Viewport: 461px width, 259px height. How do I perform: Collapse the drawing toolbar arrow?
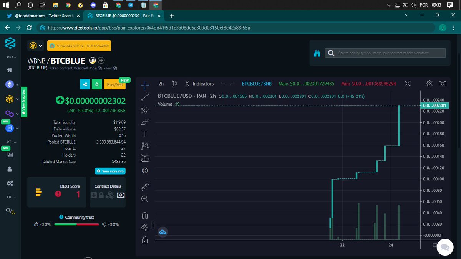[153, 224]
